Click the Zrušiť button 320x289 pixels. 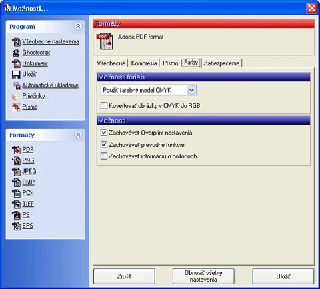point(124,276)
